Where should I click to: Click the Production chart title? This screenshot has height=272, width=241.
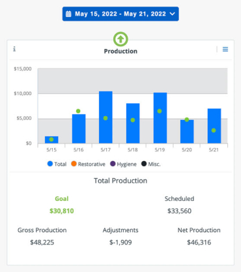click(120, 52)
